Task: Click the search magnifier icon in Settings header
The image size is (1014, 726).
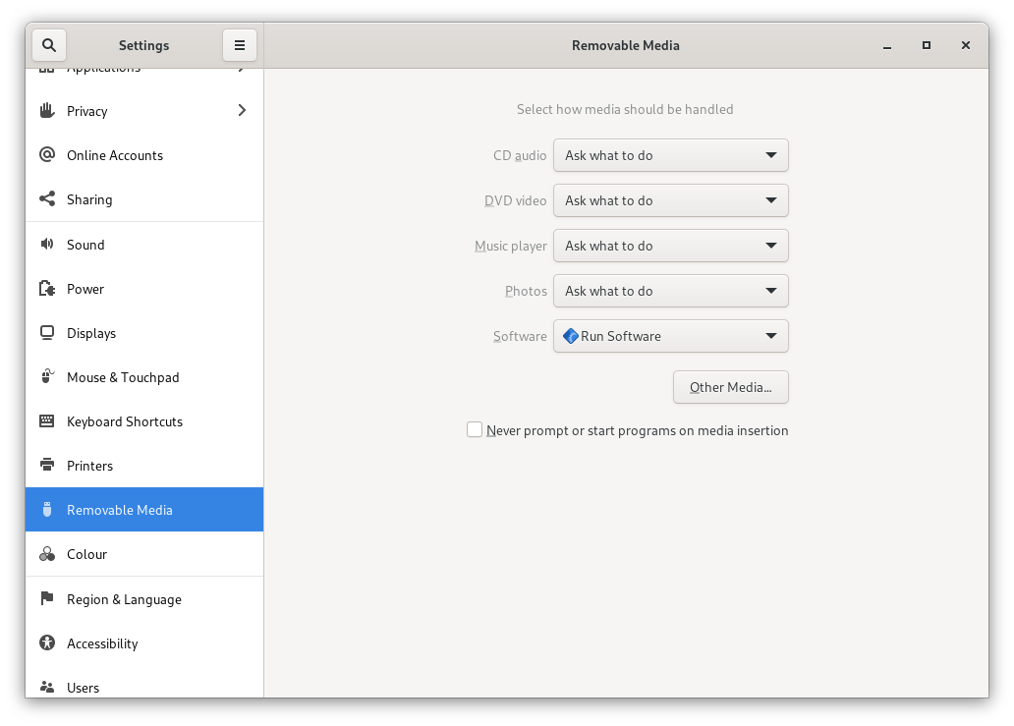Action: [x=49, y=45]
